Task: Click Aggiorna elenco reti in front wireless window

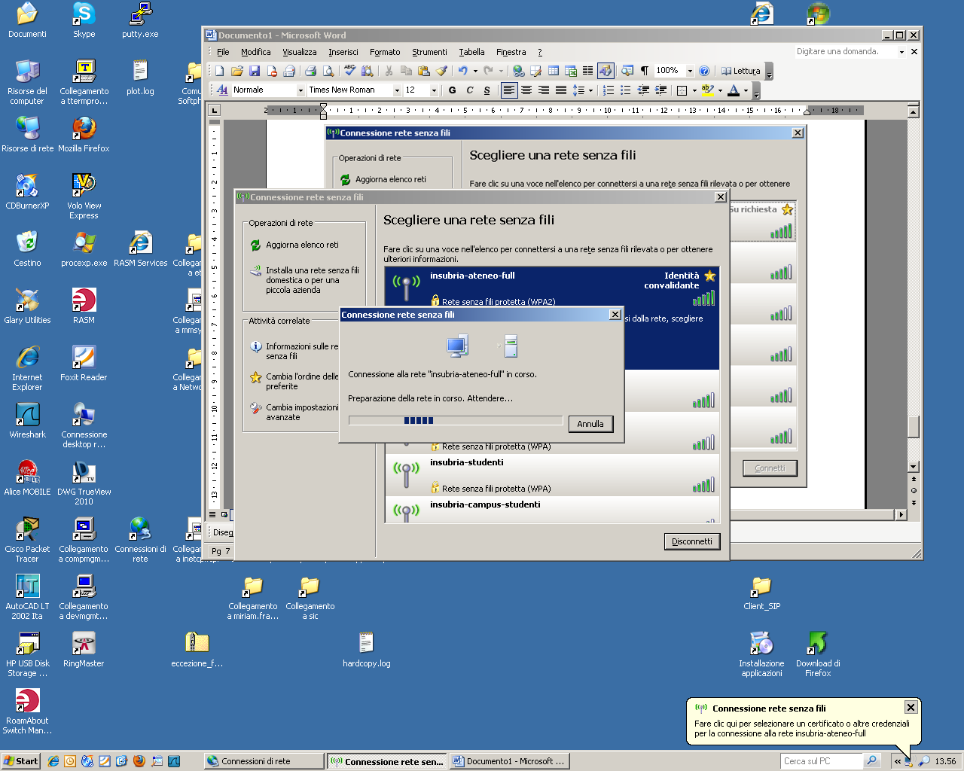Action: pos(302,245)
